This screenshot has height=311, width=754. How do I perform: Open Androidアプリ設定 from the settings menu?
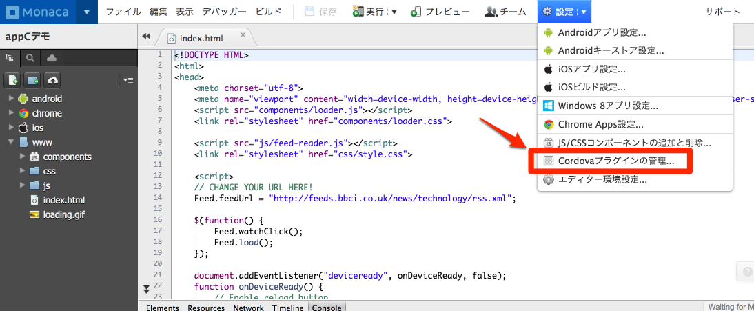pos(601,32)
